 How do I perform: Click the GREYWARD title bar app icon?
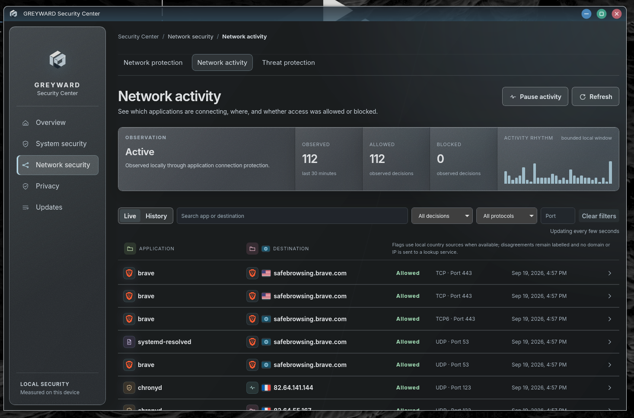[13, 13]
